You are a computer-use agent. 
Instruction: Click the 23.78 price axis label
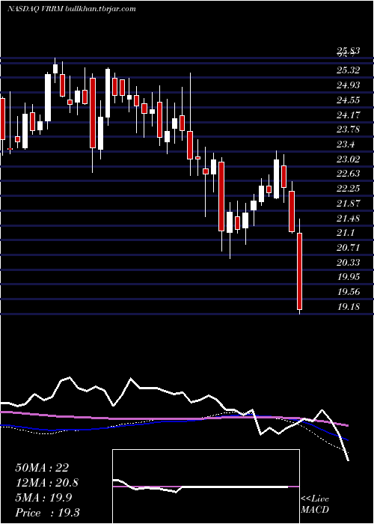click(x=349, y=130)
